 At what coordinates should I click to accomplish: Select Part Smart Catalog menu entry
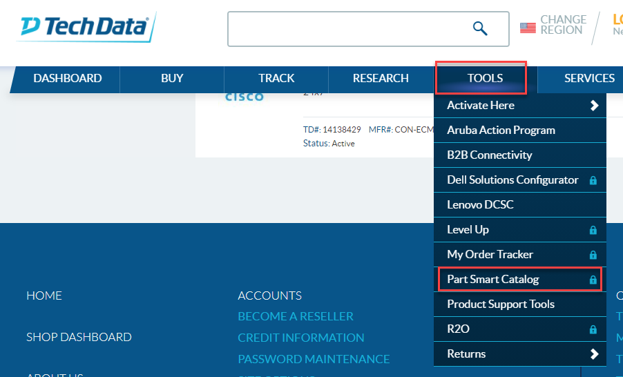[519, 279]
